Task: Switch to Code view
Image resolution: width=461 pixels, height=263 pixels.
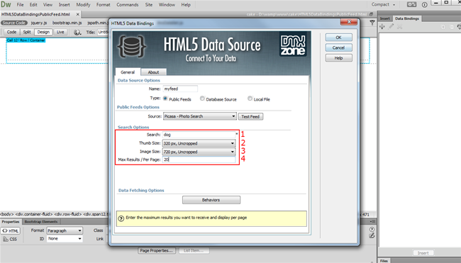Action: (11, 32)
